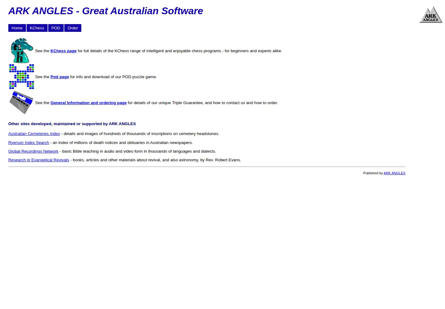
Task: Go to the POD navigation tab
Action: pyautogui.click(x=56, y=28)
